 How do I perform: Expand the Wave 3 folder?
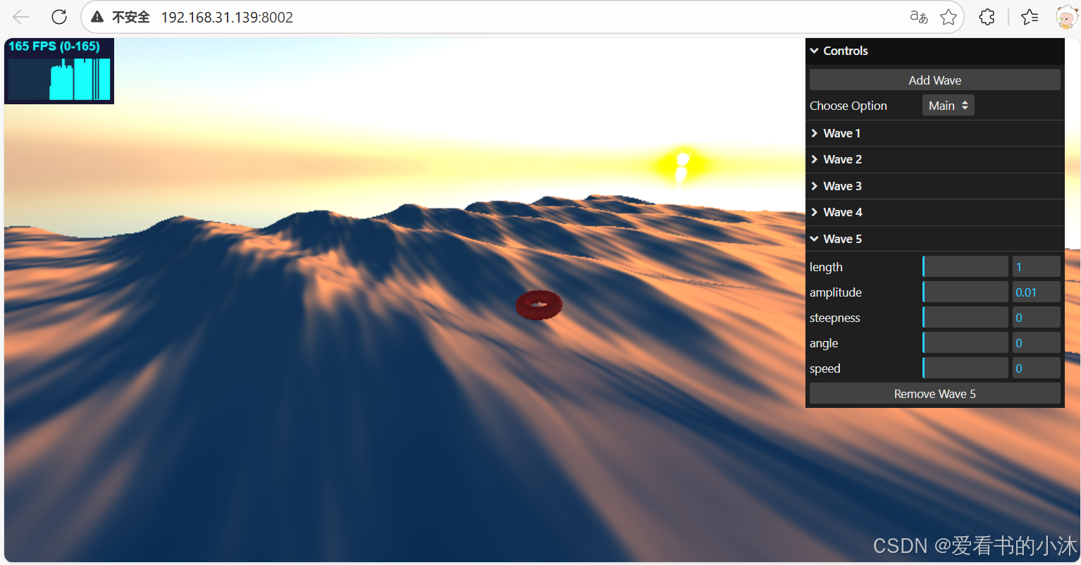934,186
